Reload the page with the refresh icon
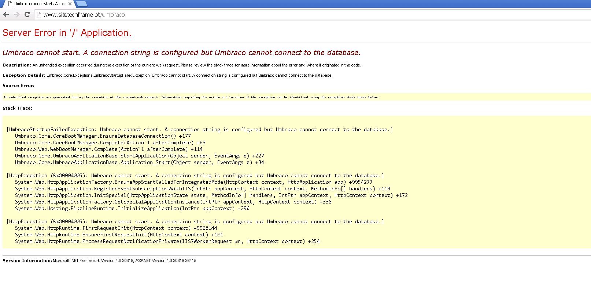This screenshot has height=293, width=591. 27,15
